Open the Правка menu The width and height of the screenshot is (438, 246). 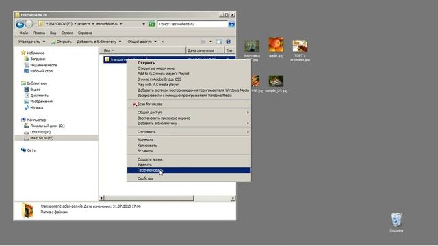(39, 33)
